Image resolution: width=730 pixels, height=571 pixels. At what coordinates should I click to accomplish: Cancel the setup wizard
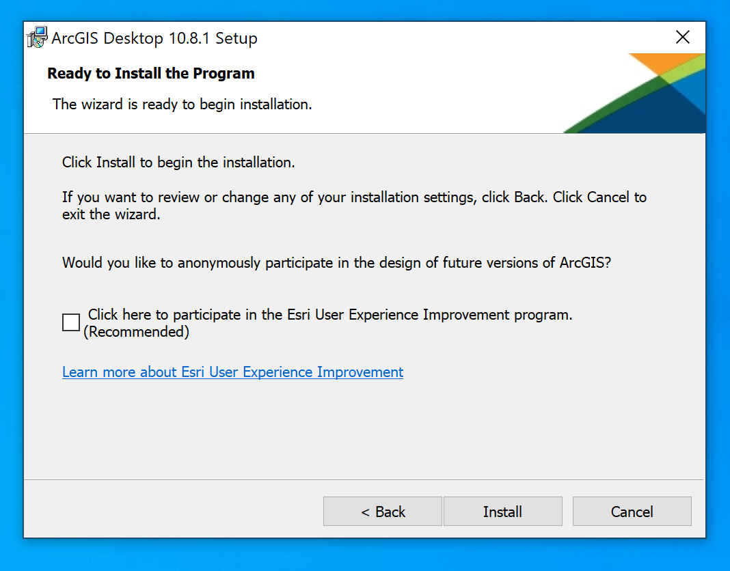pos(632,512)
